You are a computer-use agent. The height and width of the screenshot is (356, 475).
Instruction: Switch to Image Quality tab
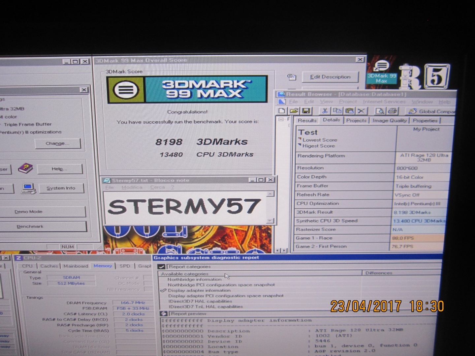click(390, 121)
